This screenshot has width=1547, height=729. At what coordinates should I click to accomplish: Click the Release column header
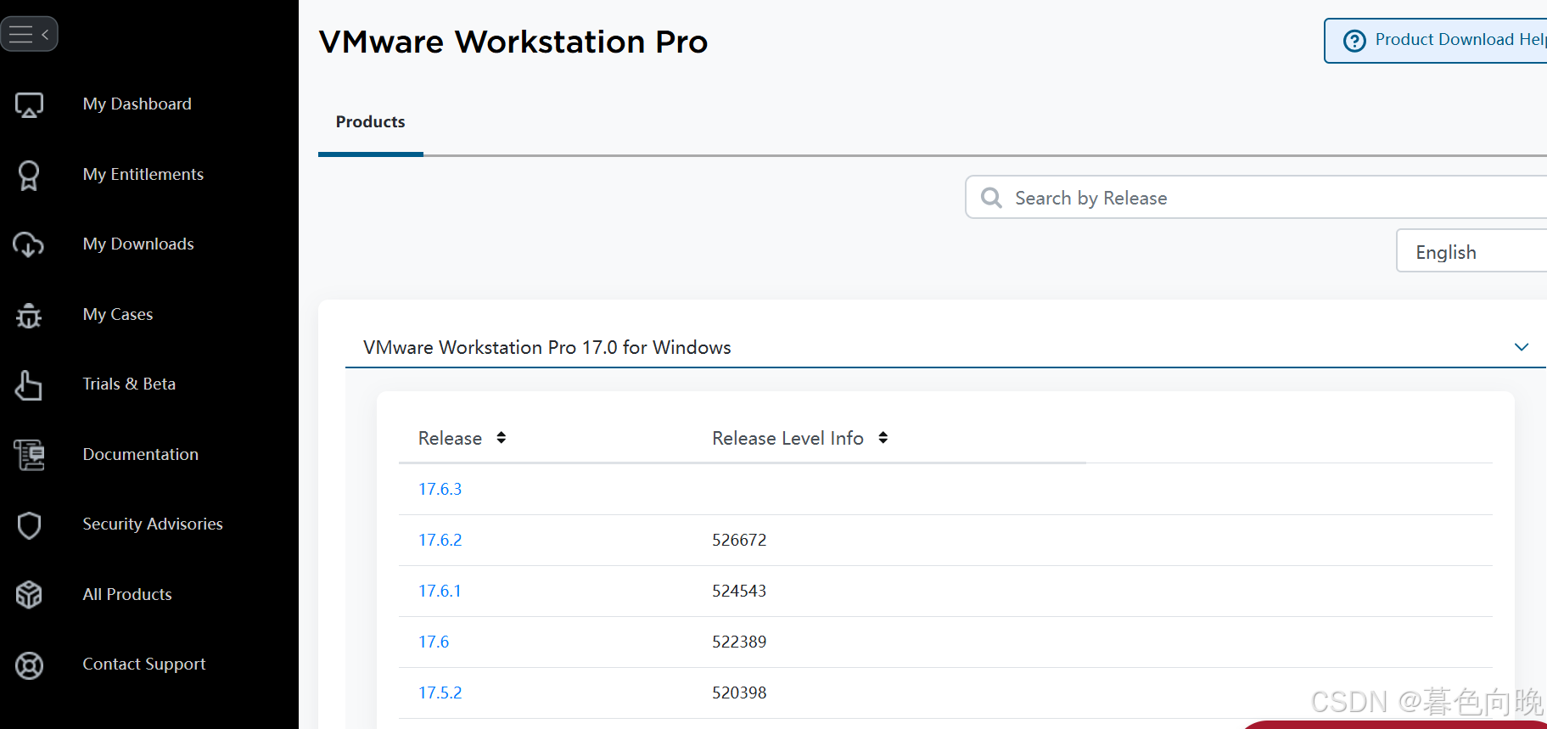[x=450, y=438]
